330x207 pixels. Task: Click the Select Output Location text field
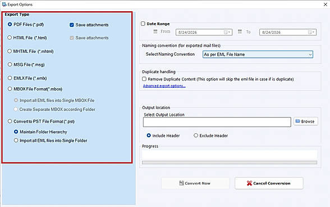pos(217,122)
